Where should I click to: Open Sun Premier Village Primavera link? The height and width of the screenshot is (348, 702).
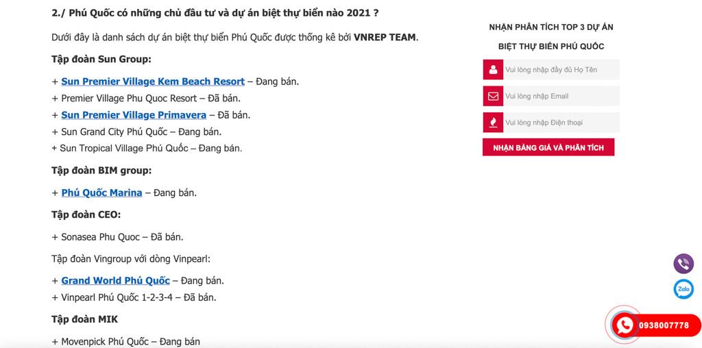[134, 115]
